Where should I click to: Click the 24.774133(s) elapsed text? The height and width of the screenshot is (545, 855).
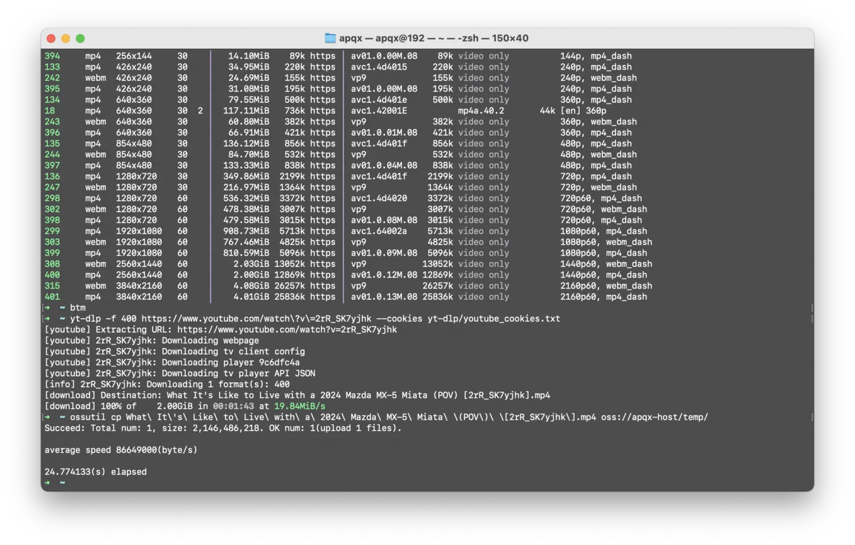click(x=95, y=472)
